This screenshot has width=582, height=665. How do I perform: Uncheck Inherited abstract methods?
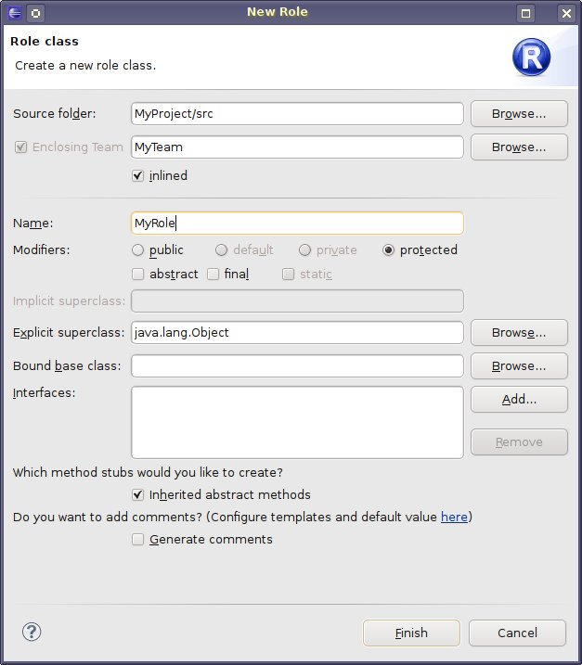coord(138,494)
